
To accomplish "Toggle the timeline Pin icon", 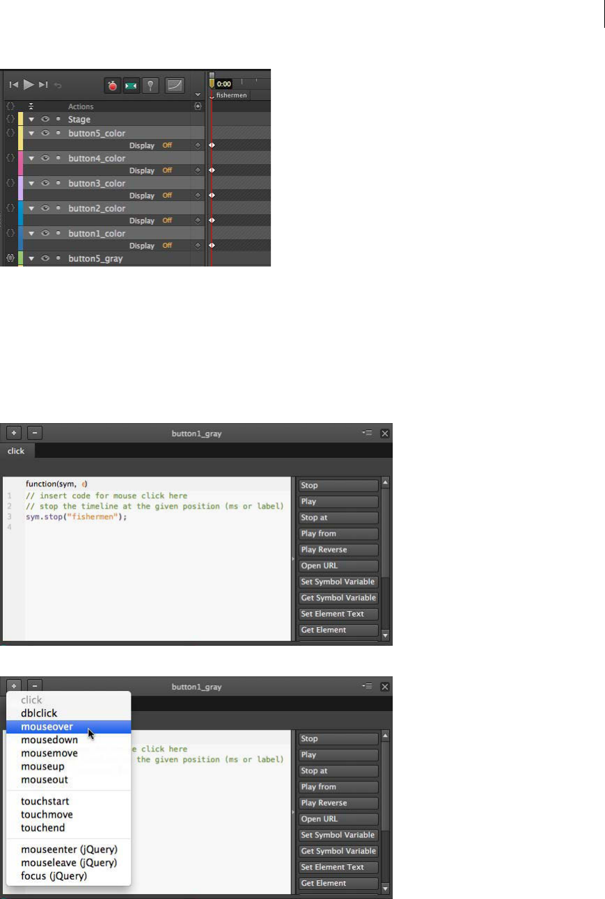I will coord(150,86).
